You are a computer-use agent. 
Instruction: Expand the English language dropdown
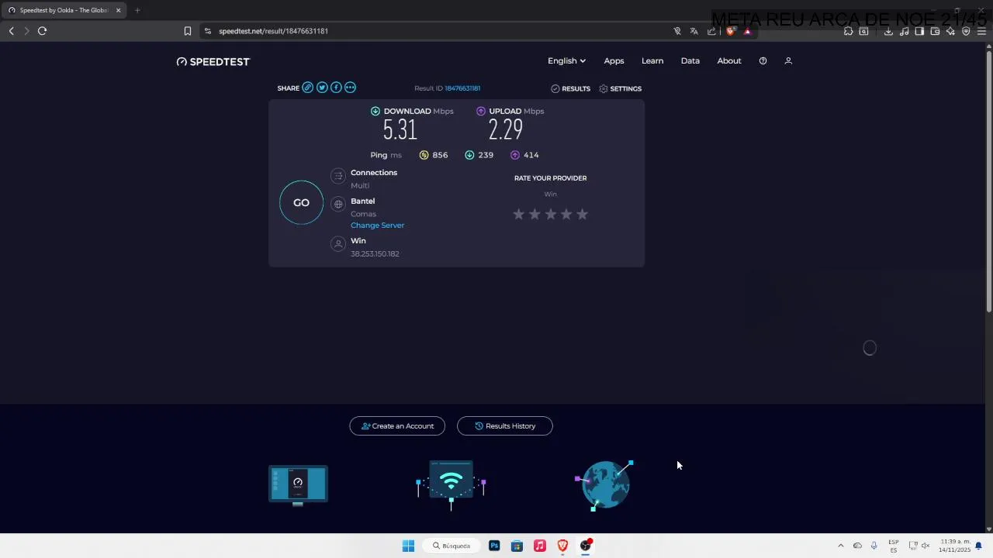click(566, 60)
